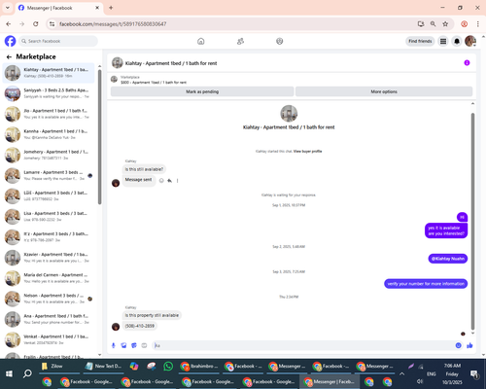Image resolution: width=486 pixels, height=389 pixels.
Task: Open Chrome profile icon
Action: click(x=464, y=24)
